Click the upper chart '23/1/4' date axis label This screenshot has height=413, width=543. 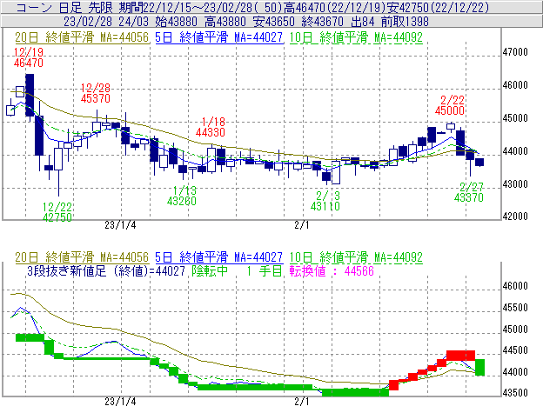point(120,225)
